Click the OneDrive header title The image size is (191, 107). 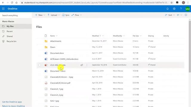point(13,9)
